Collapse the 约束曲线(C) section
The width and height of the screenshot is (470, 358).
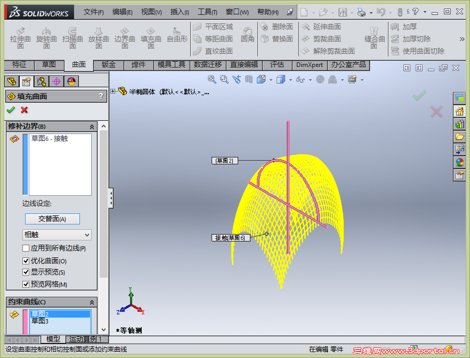[92, 302]
